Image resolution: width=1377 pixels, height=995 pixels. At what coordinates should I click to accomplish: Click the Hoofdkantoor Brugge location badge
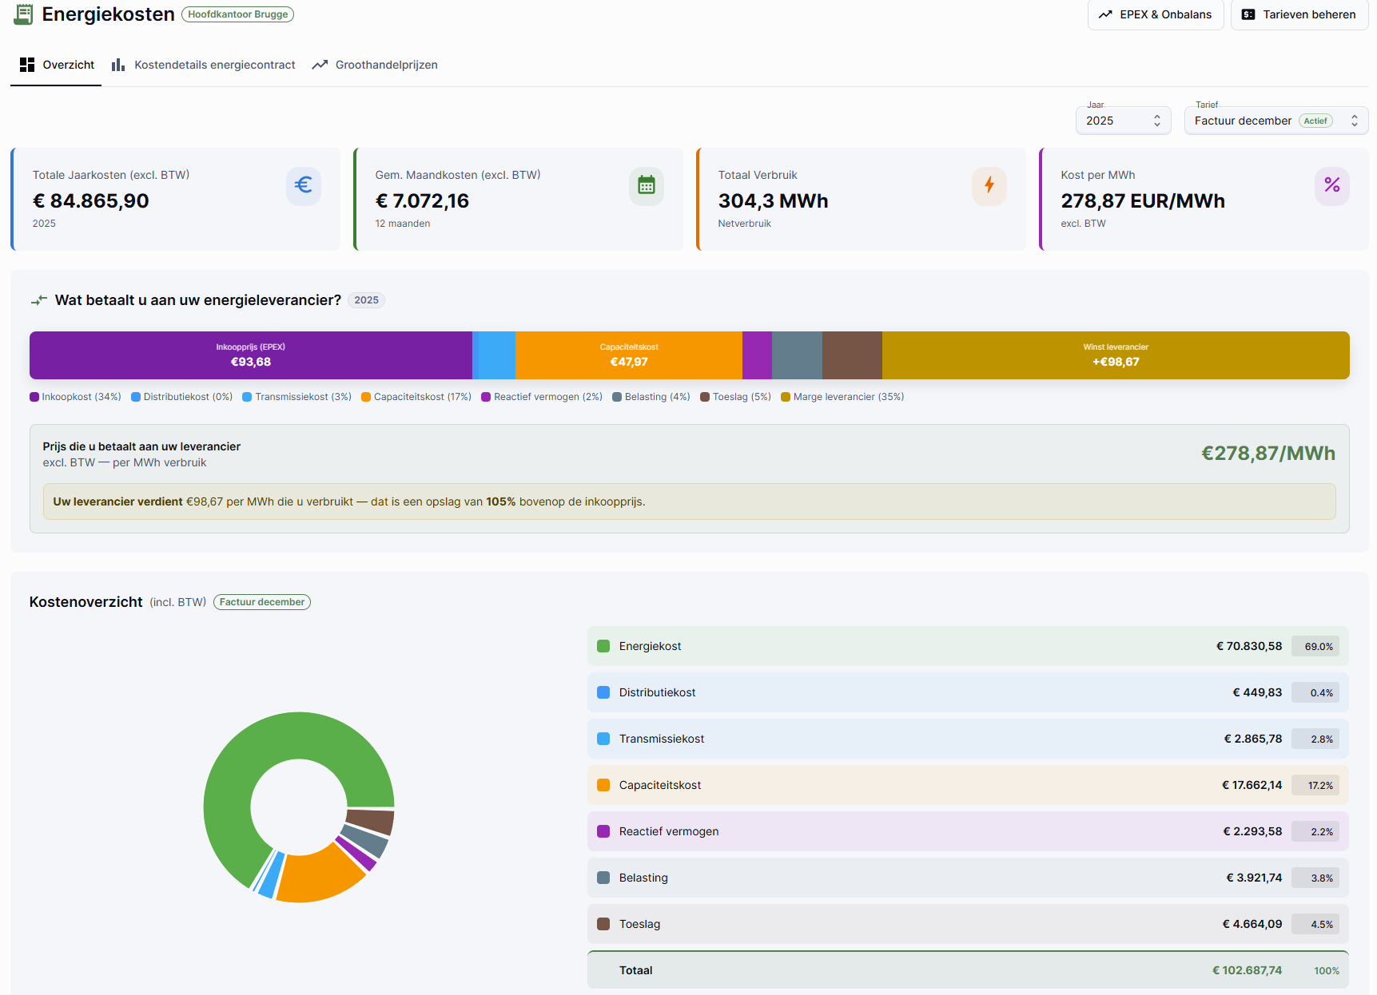(x=238, y=14)
